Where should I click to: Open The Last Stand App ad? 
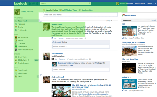click(x=130, y=59)
